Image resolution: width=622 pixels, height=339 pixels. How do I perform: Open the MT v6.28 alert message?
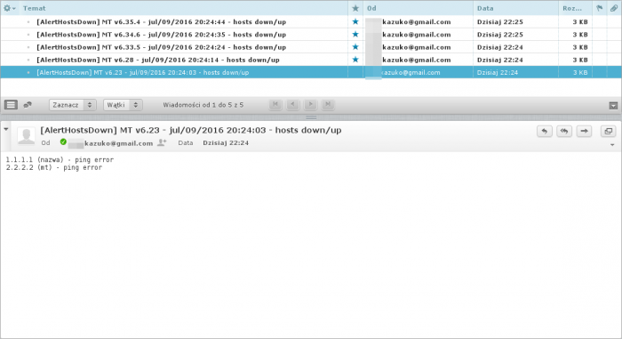158,60
